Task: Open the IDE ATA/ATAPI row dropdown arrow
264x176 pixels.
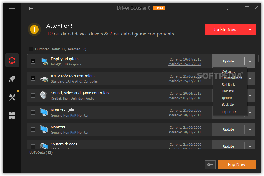Action: coord(250,78)
